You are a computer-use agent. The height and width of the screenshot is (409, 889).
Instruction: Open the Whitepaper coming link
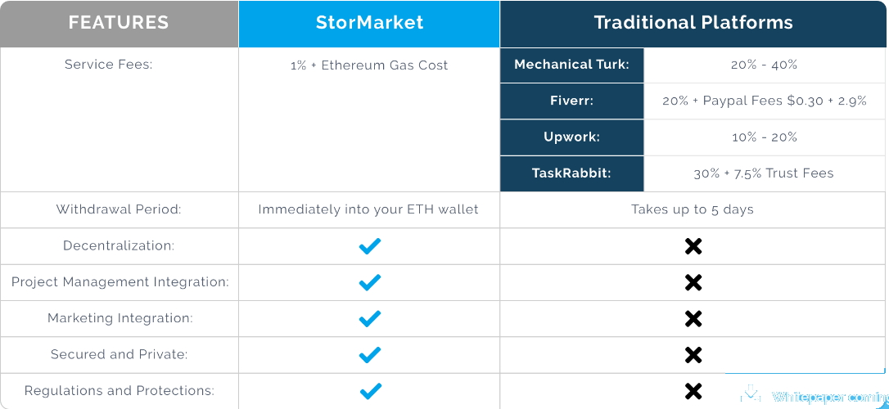829,397
